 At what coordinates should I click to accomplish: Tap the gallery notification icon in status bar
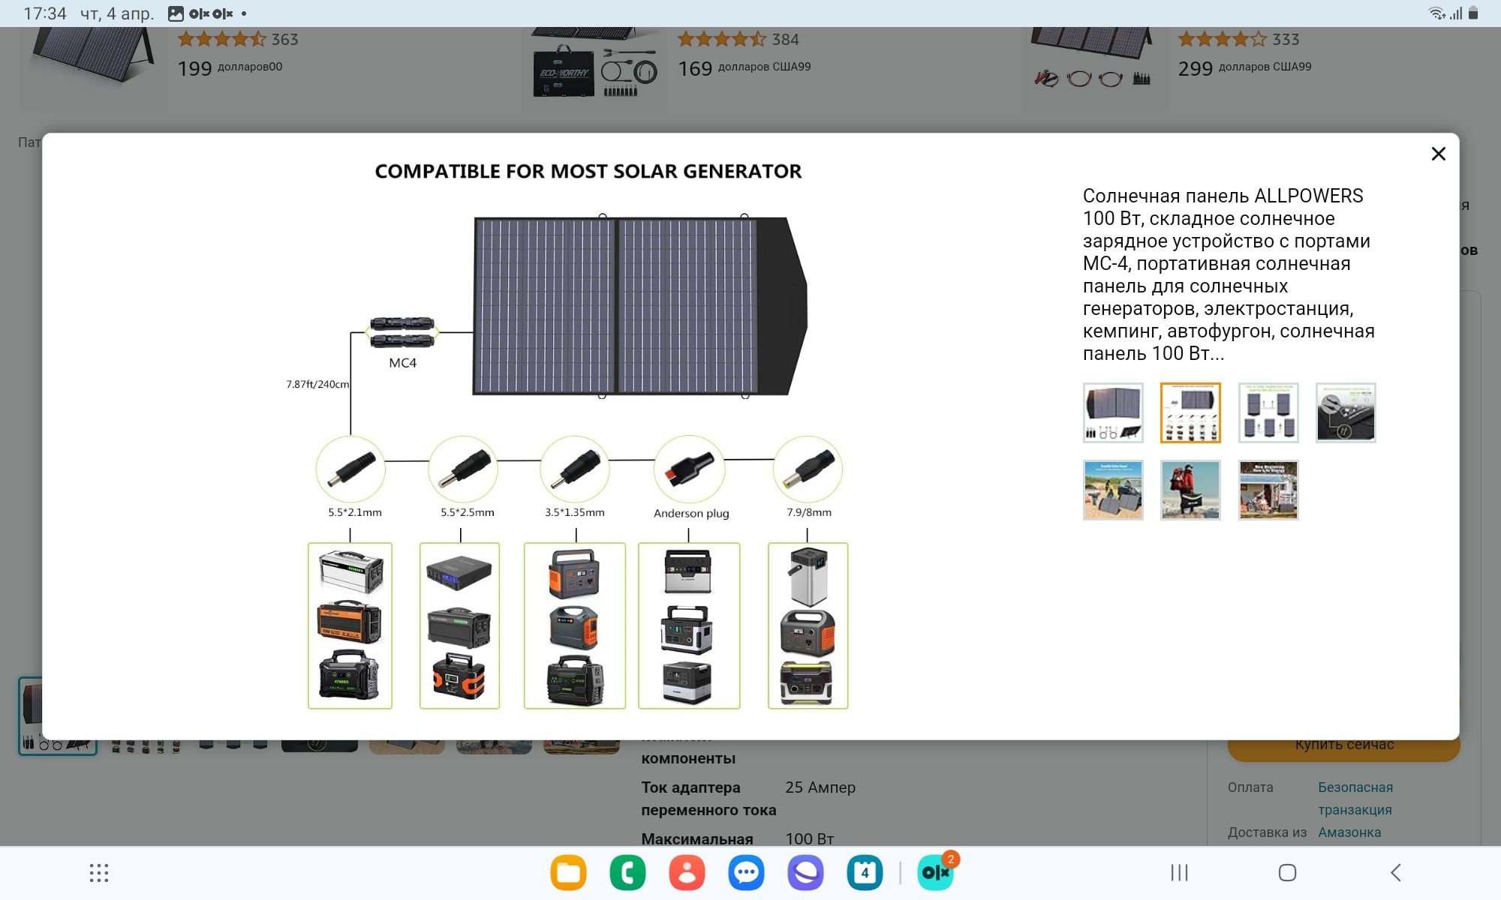pos(176,13)
